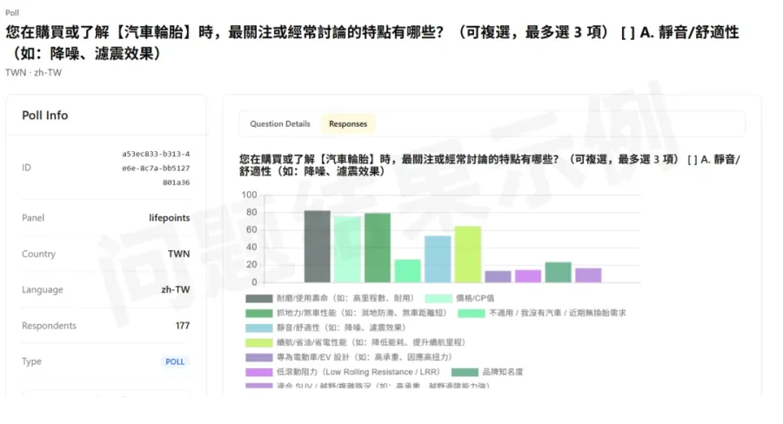The height and width of the screenshot is (424, 783).
Task: Click the dark green 抓地力 chart bar
Action: point(377,248)
